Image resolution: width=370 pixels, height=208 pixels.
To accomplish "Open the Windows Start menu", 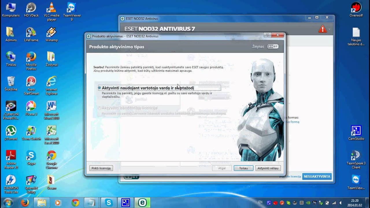I will (x=8, y=202).
